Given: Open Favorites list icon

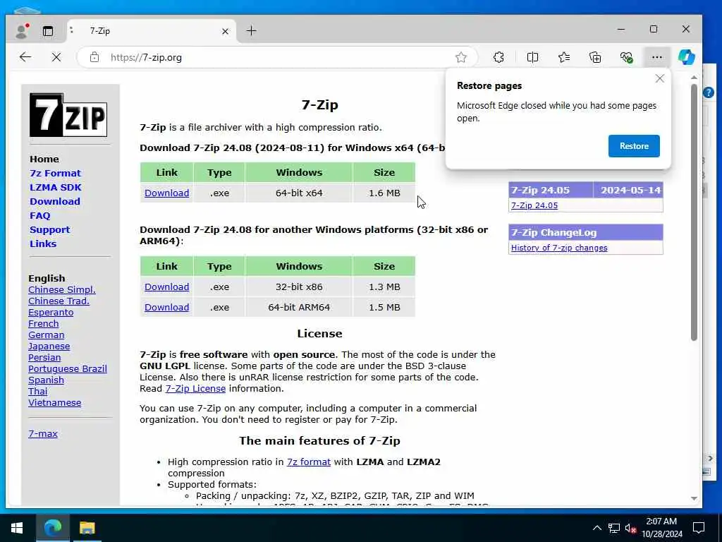Looking at the screenshot, I should click(564, 57).
